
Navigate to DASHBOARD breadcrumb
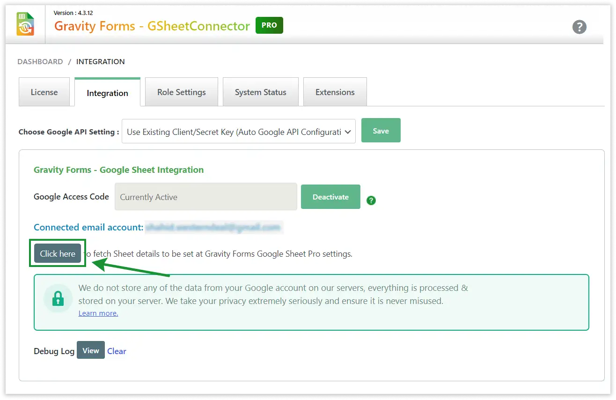[40, 61]
